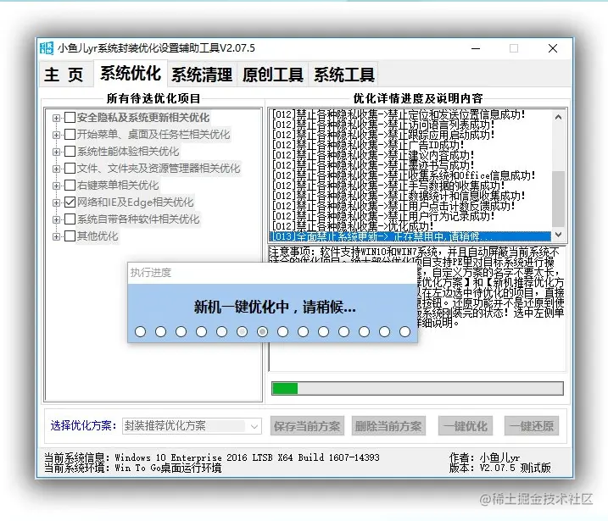Switch to 系统优化 tab
The width and height of the screenshot is (608, 521).
(131, 73)
